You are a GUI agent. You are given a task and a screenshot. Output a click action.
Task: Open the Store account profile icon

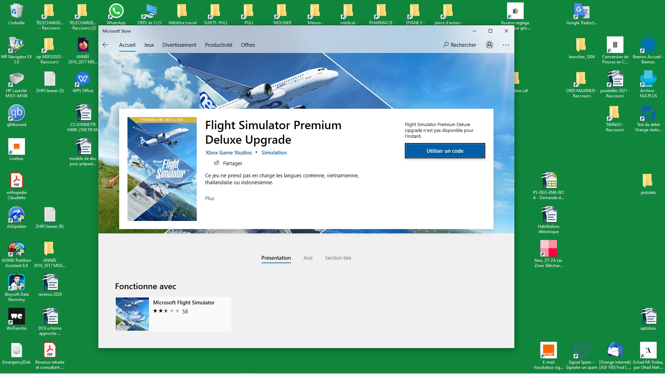pyautogui.click(x=489, y=45)
